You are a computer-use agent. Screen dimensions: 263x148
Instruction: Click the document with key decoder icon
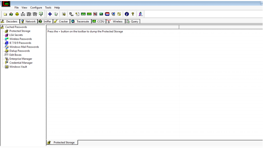pyautogui.click(x=77, y=14)
